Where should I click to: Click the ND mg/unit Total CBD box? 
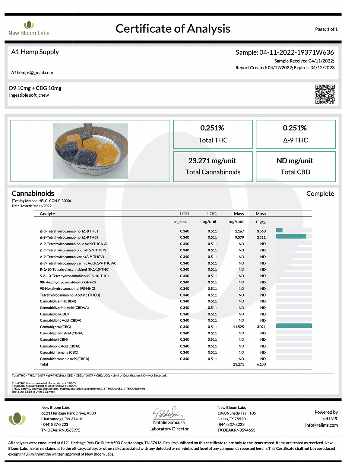coord(295,166)
